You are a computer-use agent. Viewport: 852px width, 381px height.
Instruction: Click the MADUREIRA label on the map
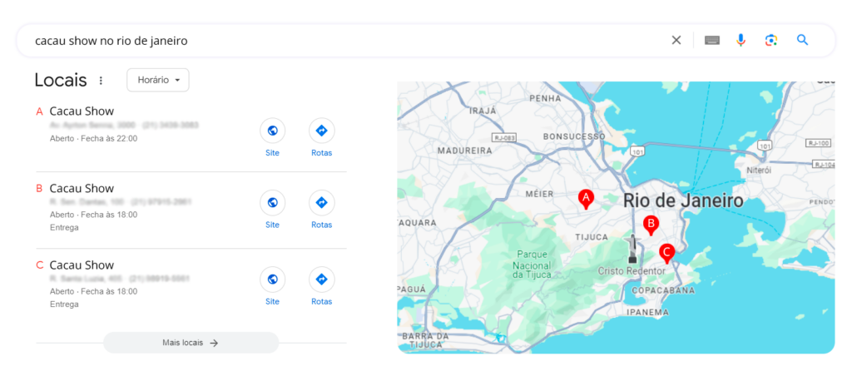point(464,151)
